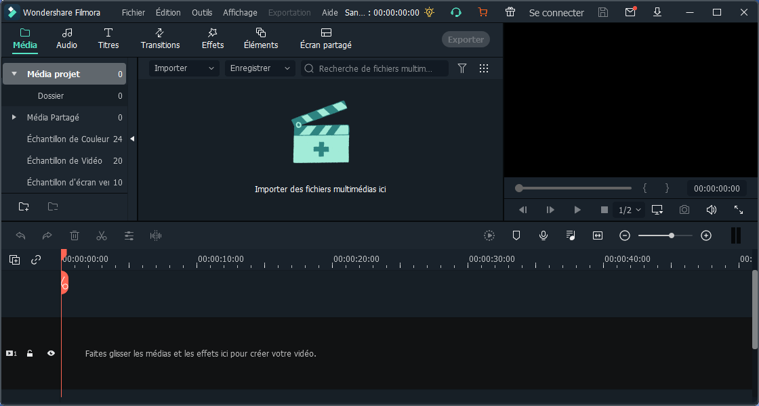759x406 pixels.
Task: Click the timeline zoom slider
Action: [665, 235]
